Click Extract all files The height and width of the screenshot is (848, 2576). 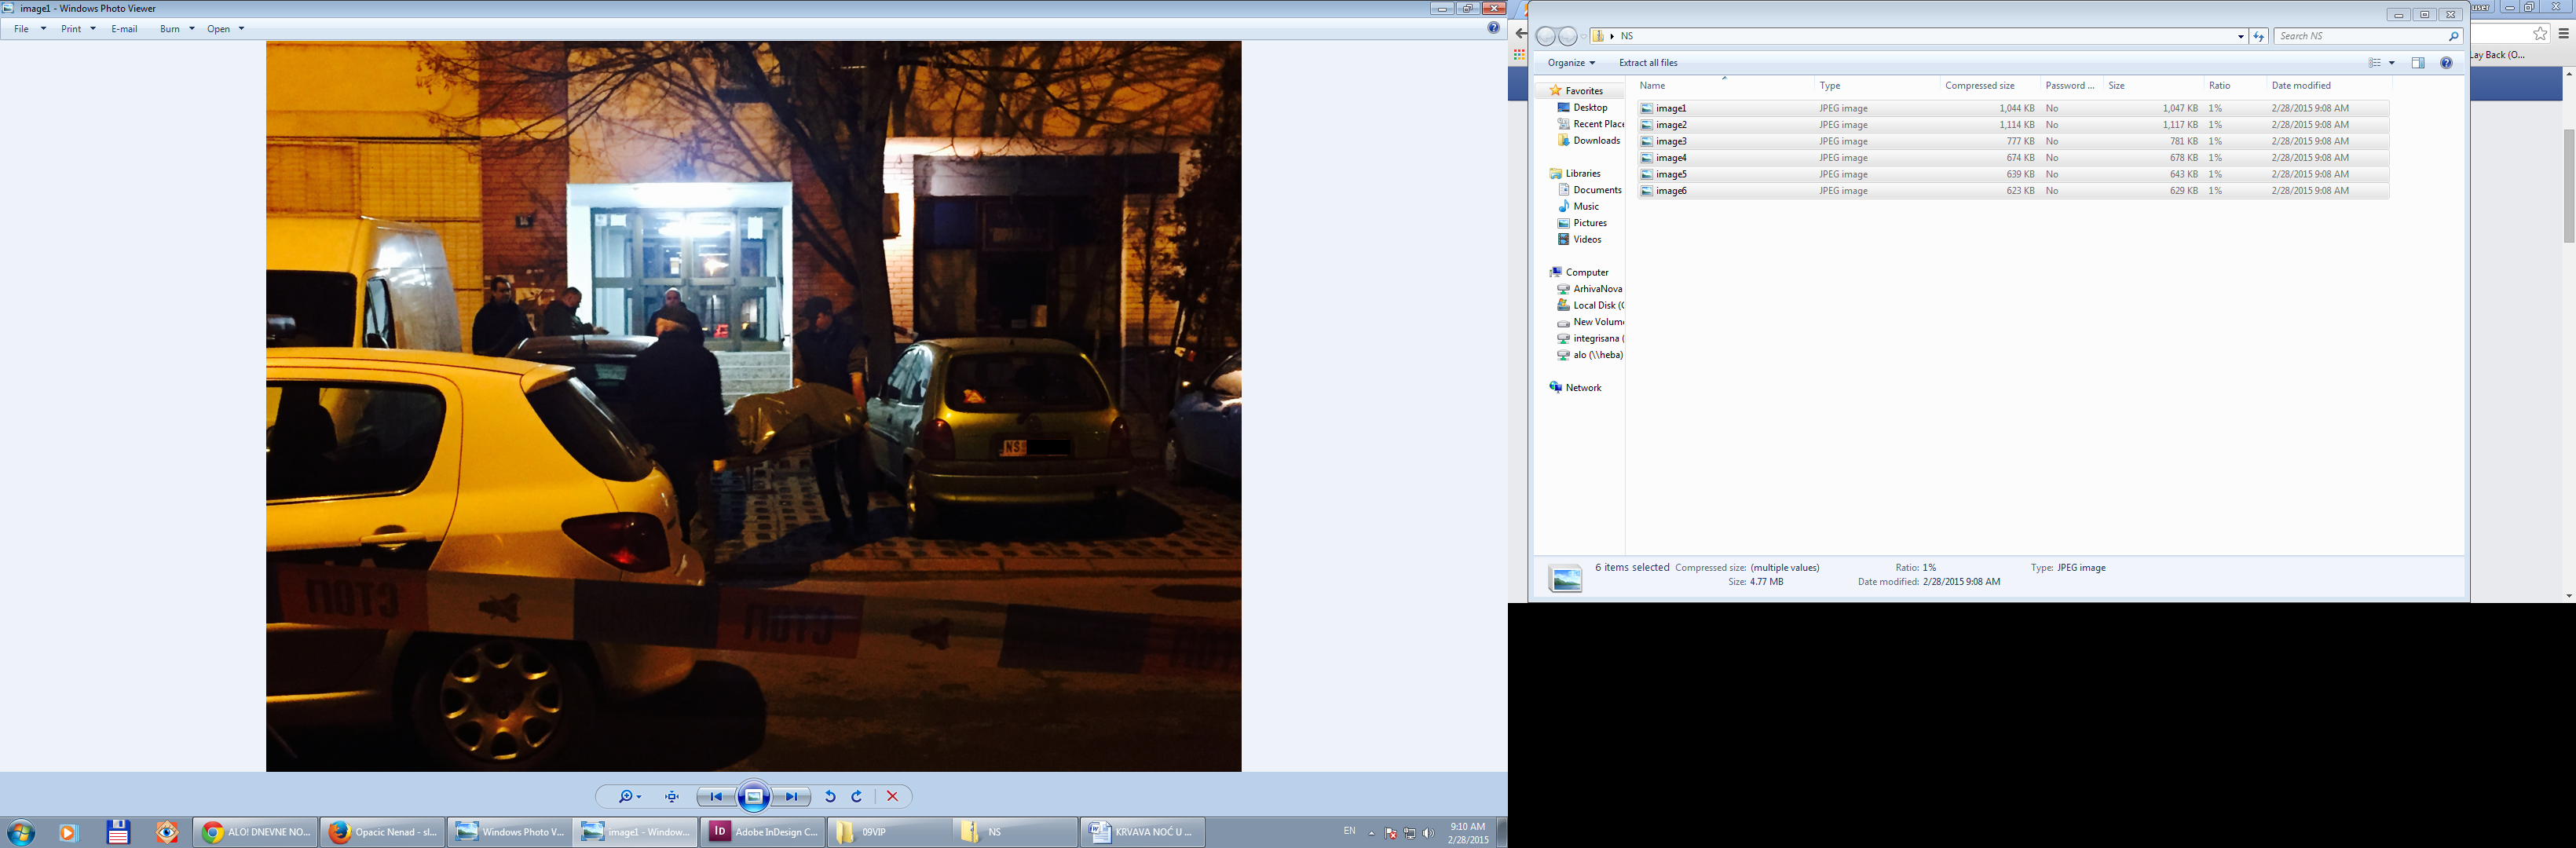pos(1648,63)
